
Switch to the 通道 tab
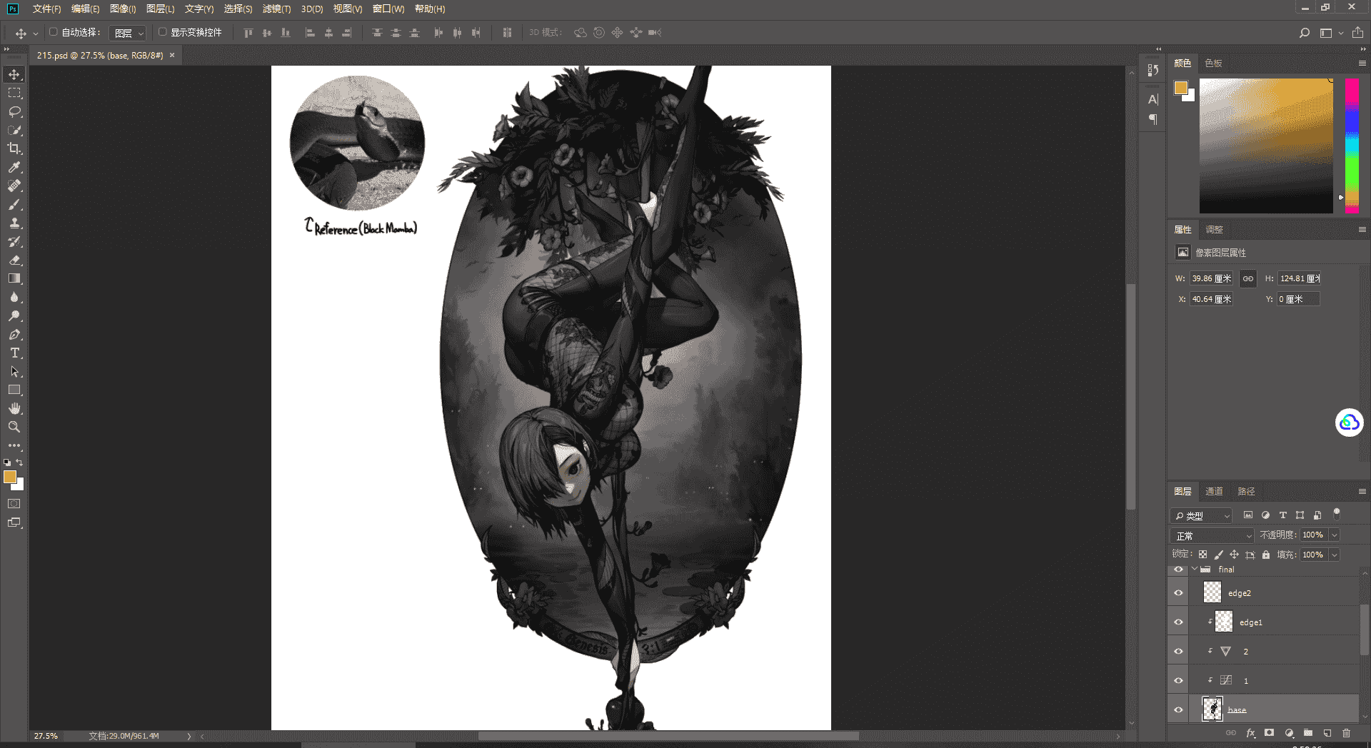1214,491
